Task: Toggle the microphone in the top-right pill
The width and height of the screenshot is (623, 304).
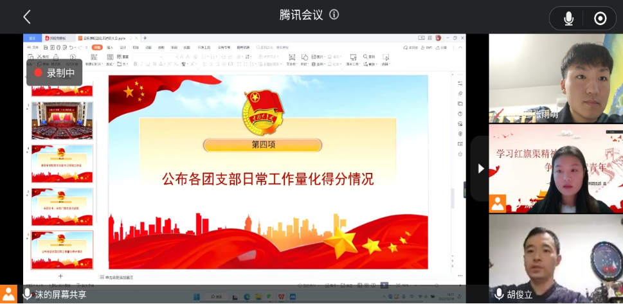Action: pyautogui.click(x=568, y=19)
